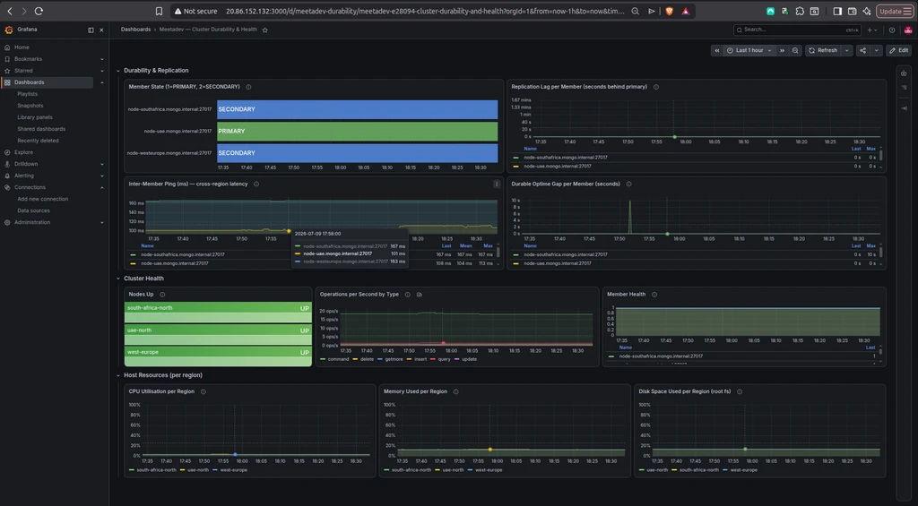Click the Dashboards breadcrumb link
The width and height of the screenshot is (918, 506).
click(136, 30)
